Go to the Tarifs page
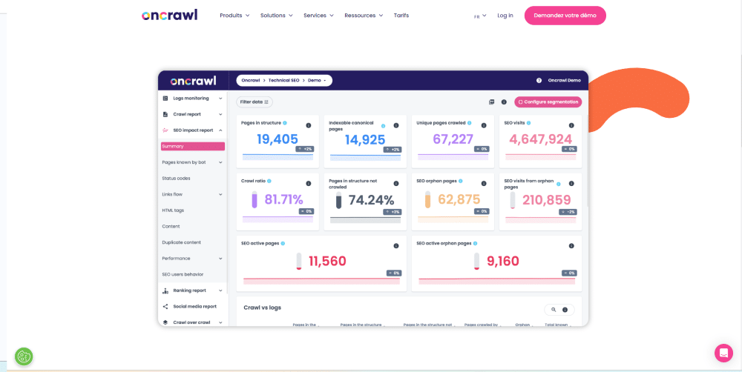Screen dimensions: 742x372 point(401,15)
